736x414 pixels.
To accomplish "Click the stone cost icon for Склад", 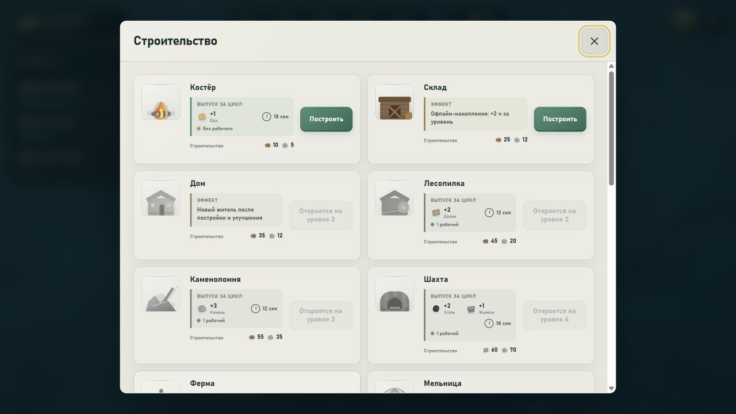I will click(517, 140).
